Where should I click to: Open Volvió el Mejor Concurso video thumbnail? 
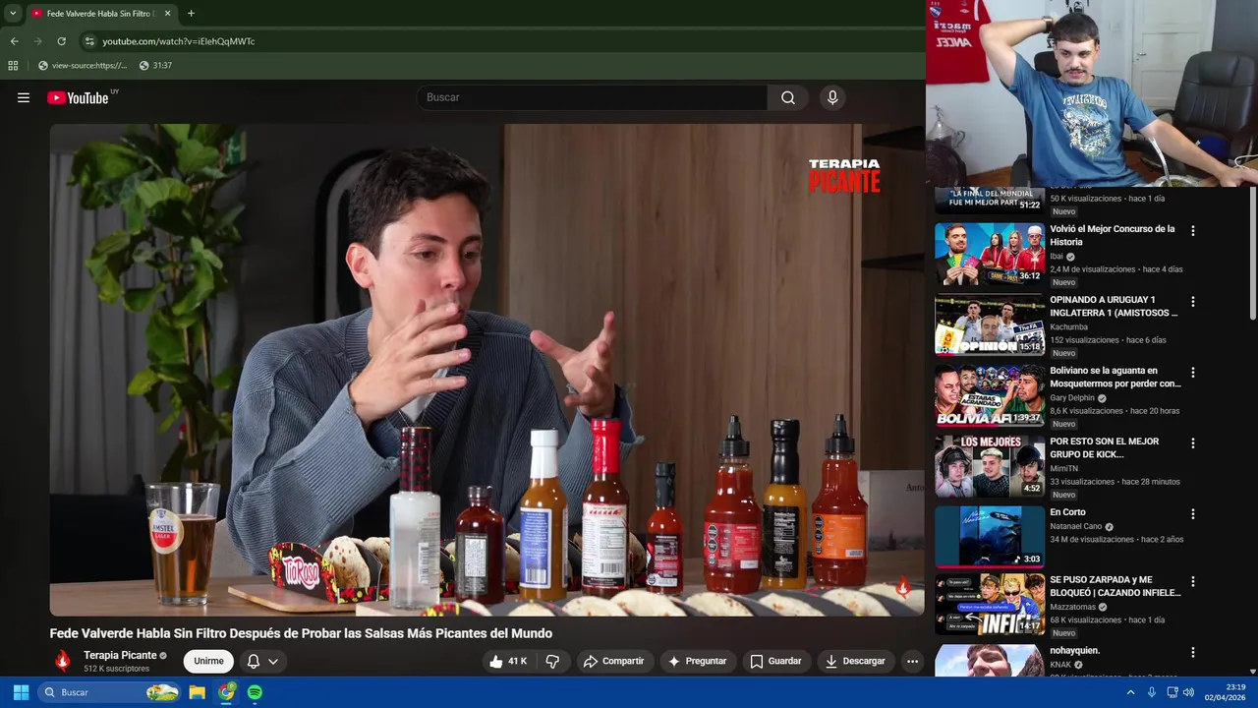click(x=989, y=254)
